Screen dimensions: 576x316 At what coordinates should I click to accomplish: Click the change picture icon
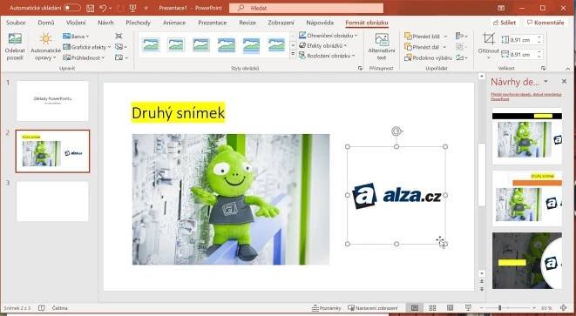pos(120,47)
